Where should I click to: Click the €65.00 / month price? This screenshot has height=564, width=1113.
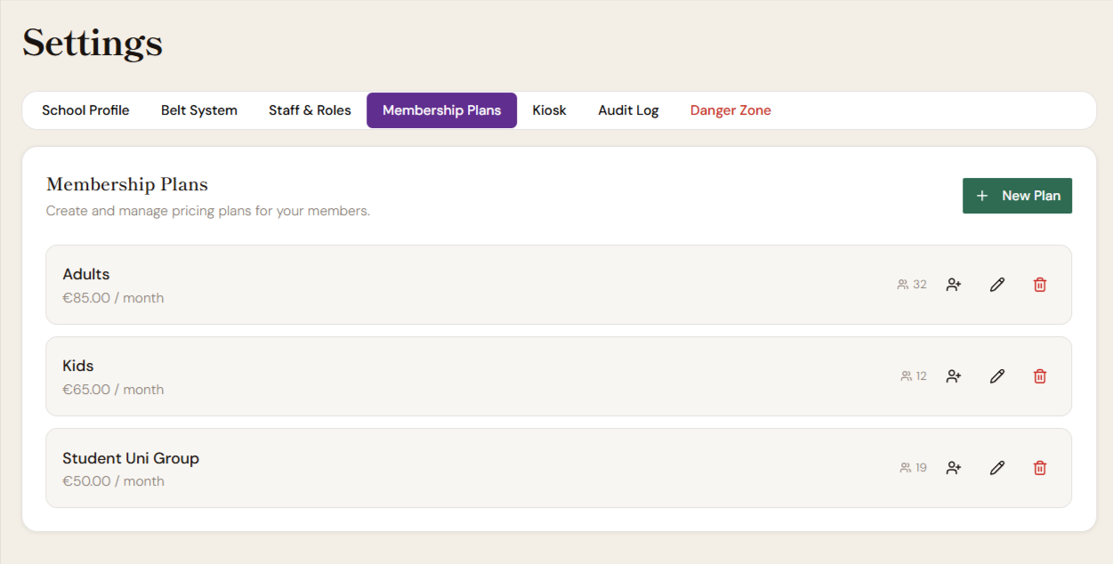pos(113,390)
